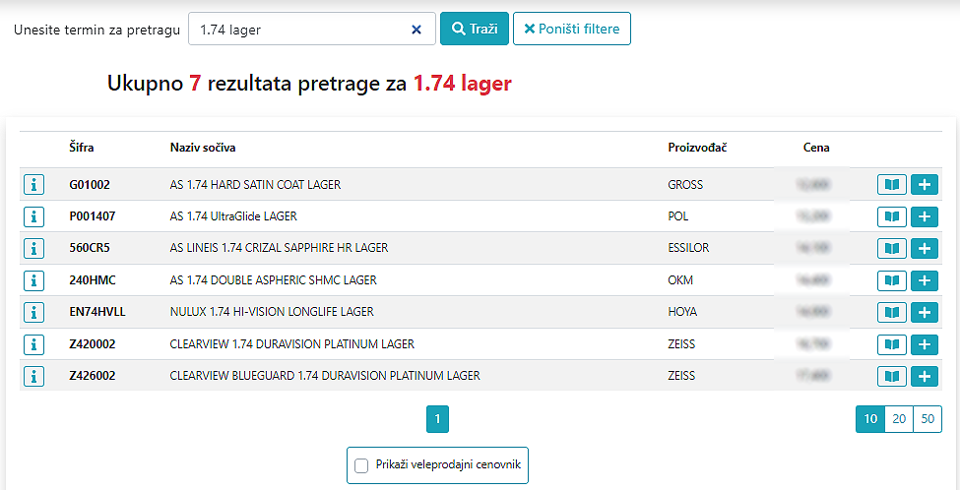Show info for Z426002 lens
The height and width of the screenshot is (490, 960).
(x=33, y=376)
